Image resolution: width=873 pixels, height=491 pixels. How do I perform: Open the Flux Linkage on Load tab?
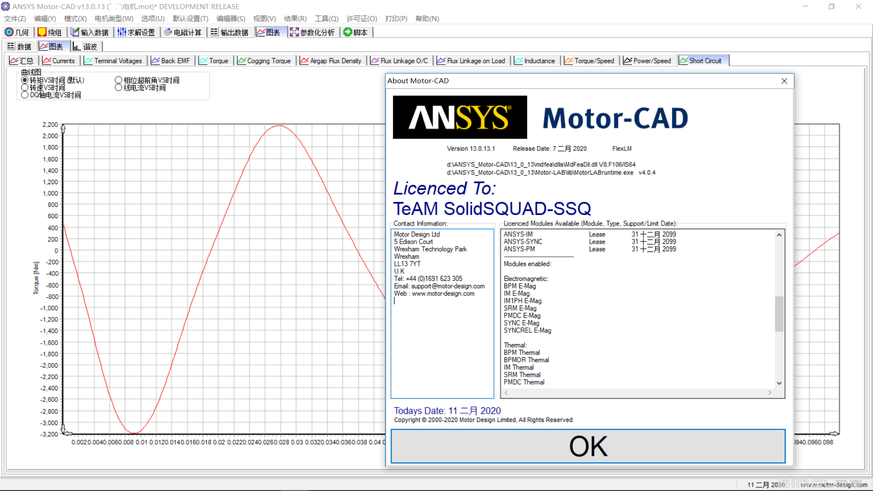coord(471,60)
